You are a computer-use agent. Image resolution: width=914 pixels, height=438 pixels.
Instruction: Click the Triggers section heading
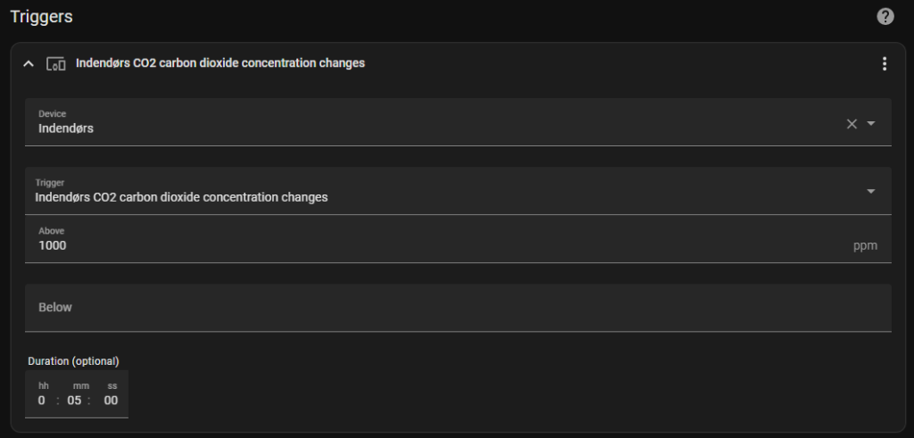(41, 17)
